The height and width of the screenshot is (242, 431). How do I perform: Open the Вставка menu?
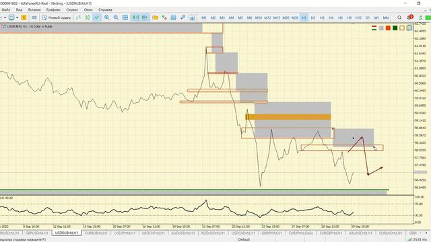pos(34,9)
